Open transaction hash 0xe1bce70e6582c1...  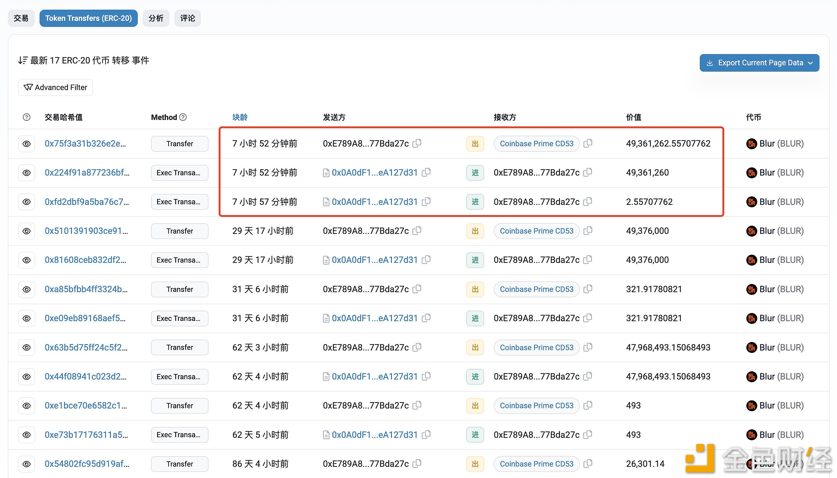(86, 406)
